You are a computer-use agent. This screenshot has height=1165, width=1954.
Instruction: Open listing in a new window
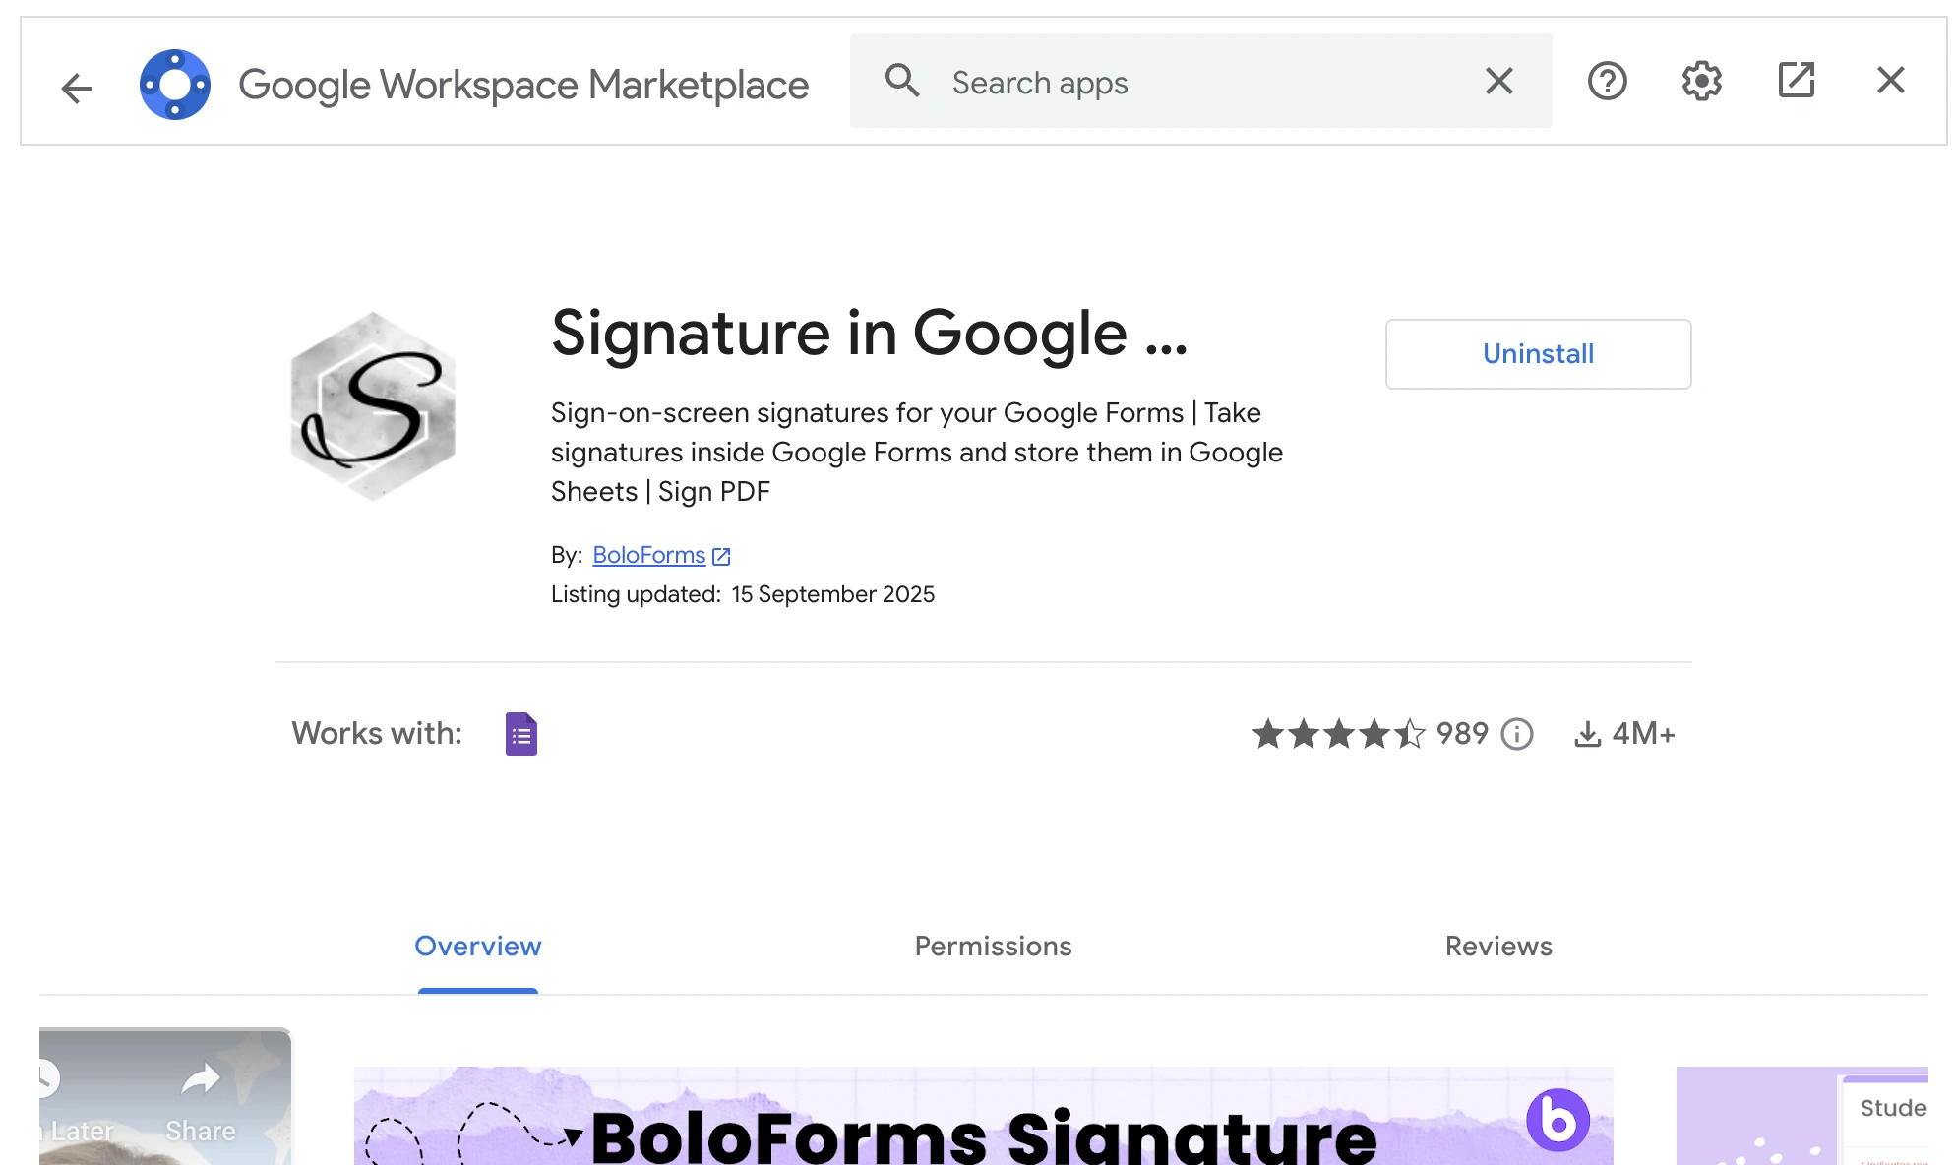1796,82
